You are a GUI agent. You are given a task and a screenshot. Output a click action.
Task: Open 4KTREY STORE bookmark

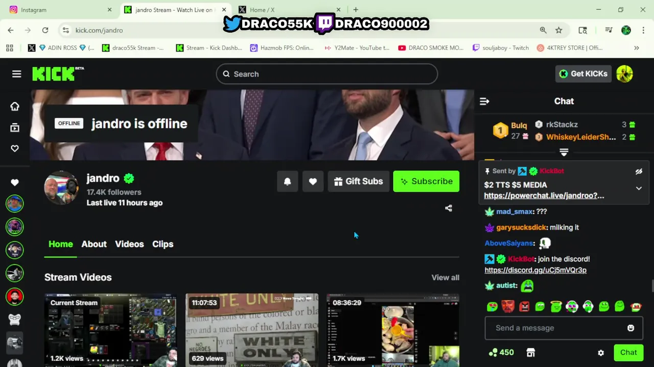click(570, 48)
